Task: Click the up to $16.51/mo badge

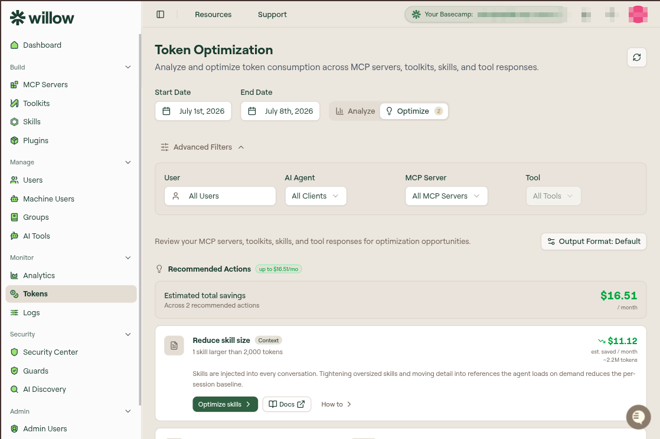Action: [x=279, y=269]
